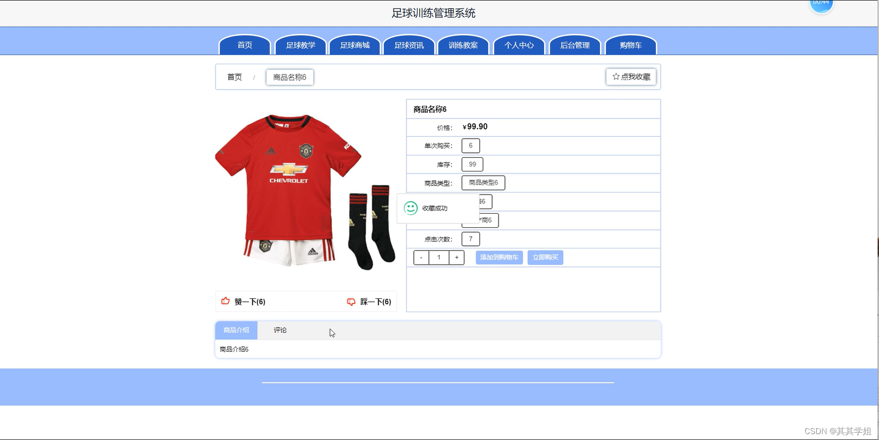The image size is (879, 440).
Task: Click the 商品类型6 tag
Action: click(483, 183)
